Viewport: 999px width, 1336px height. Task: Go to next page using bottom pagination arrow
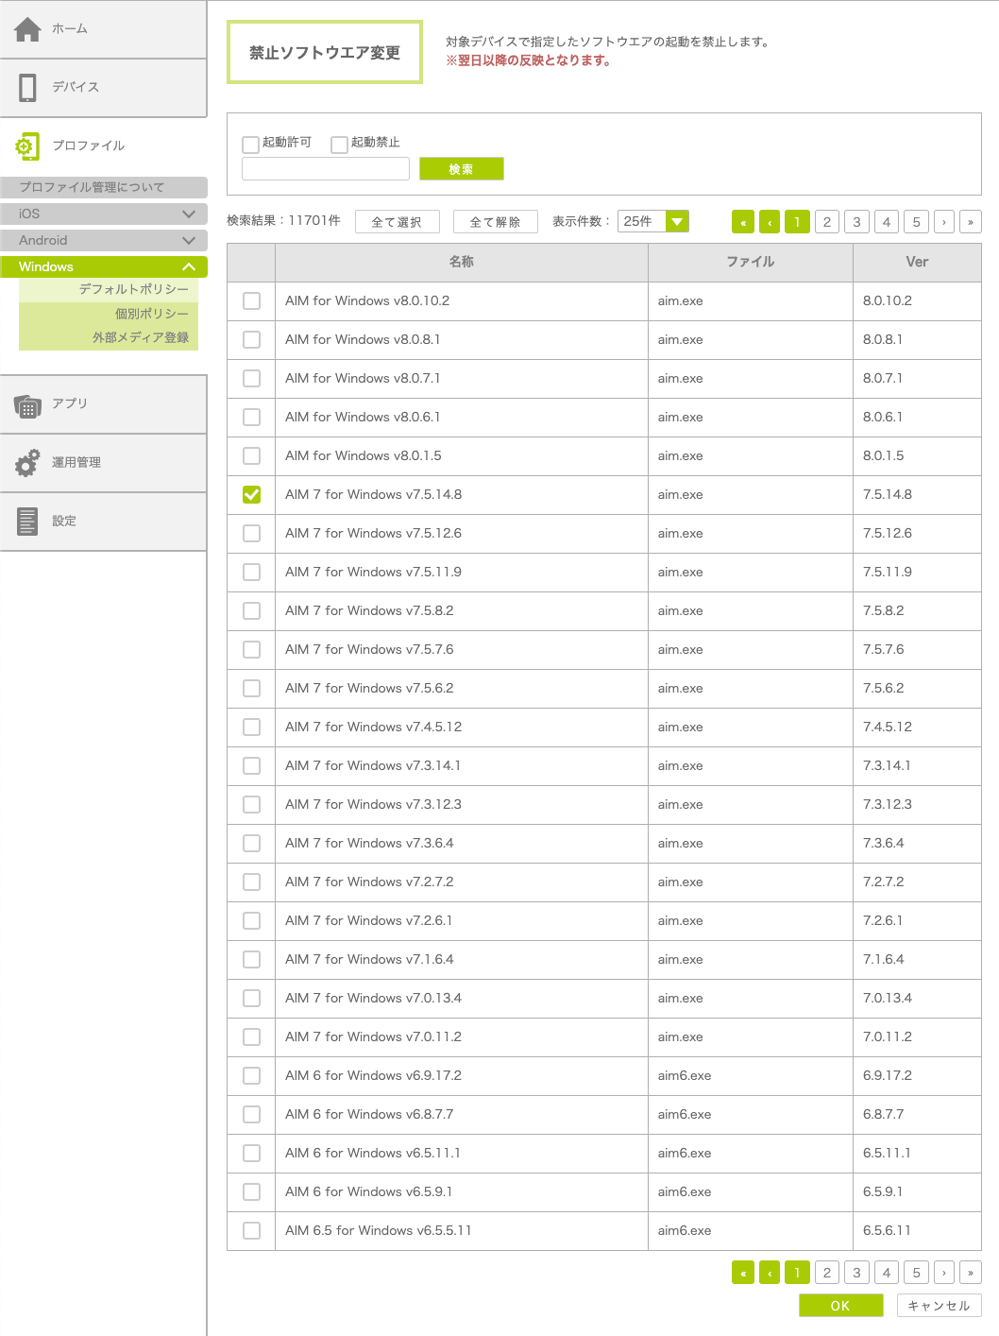click(944, 1273)
